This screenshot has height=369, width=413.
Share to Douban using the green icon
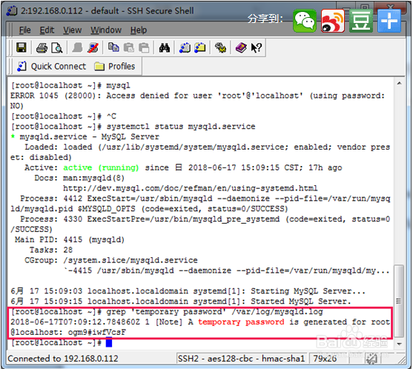(x=361, y=21)
